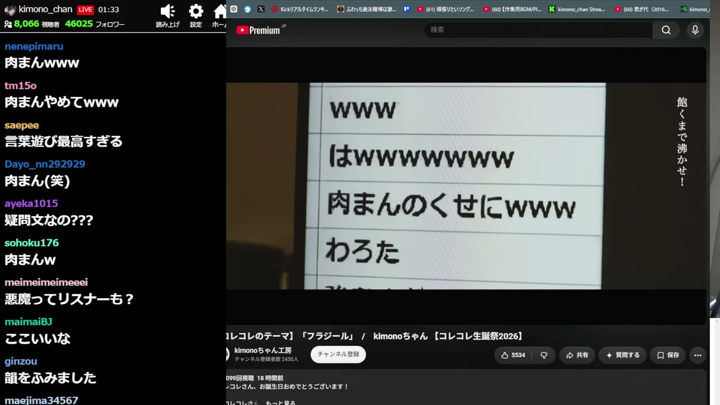The image size is (720, 405).
Task: Click the chat message 肉まんやめてwww
Action: coord(62,102)
